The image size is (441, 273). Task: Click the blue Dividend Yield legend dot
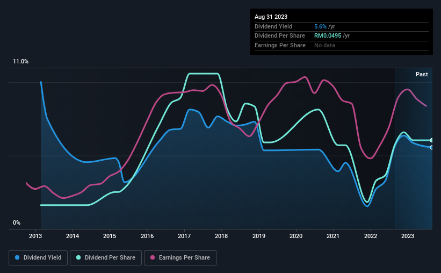(17, 257)
